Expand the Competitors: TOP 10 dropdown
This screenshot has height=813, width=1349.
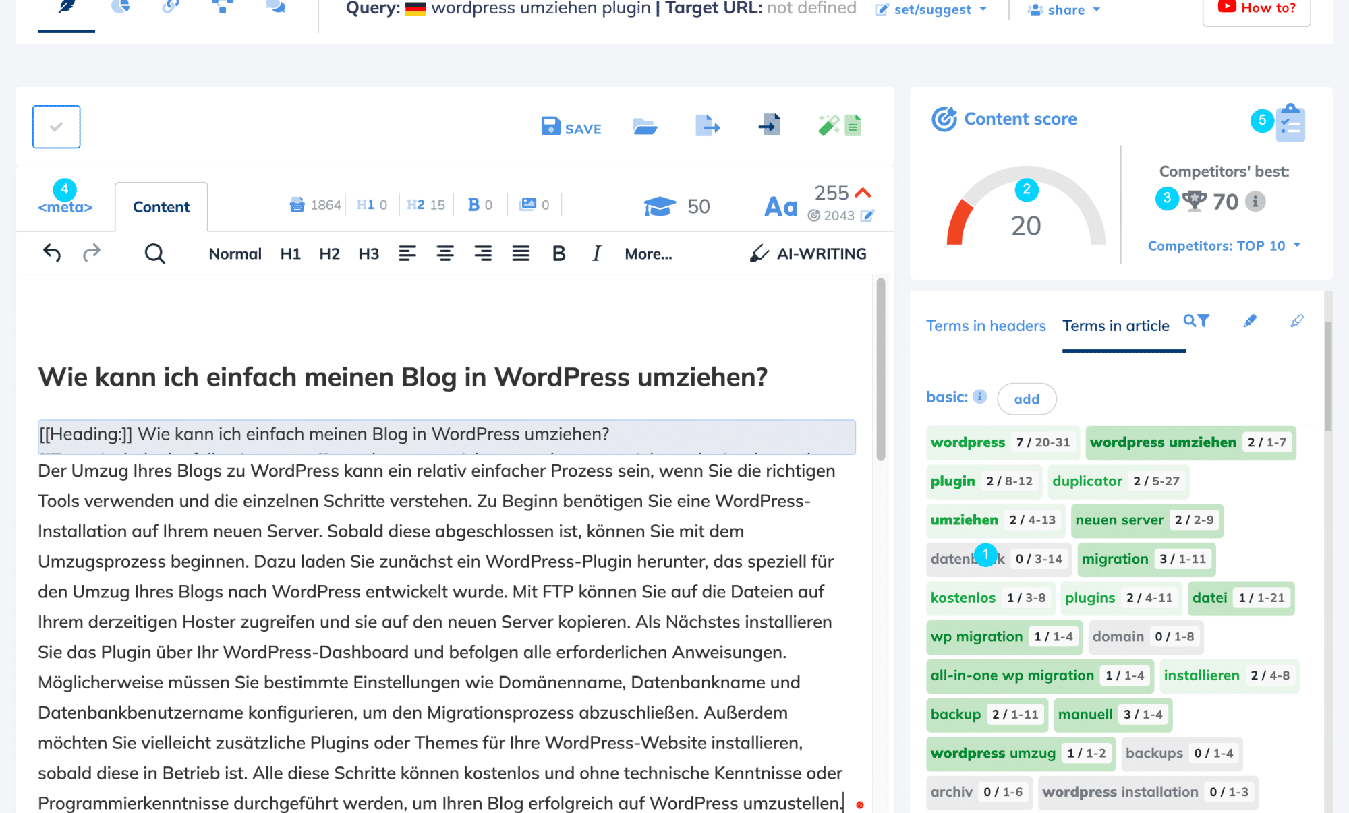(1224, 246)
